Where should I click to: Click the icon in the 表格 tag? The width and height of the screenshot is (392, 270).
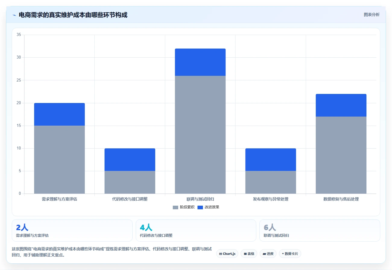(x=245, y=254)
